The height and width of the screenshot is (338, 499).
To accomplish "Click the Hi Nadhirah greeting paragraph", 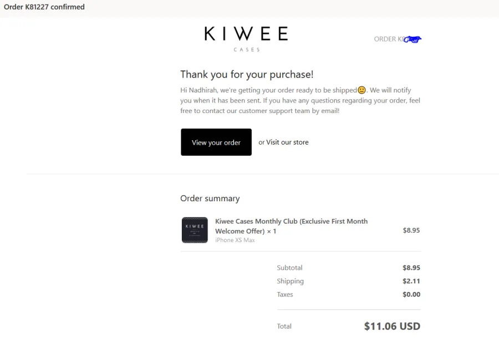I will [x=300, y=100].
